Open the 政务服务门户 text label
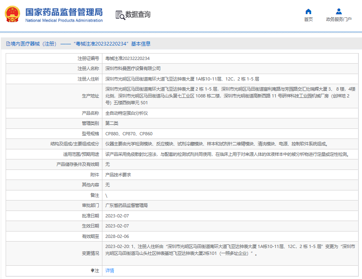 coord(339,19)
